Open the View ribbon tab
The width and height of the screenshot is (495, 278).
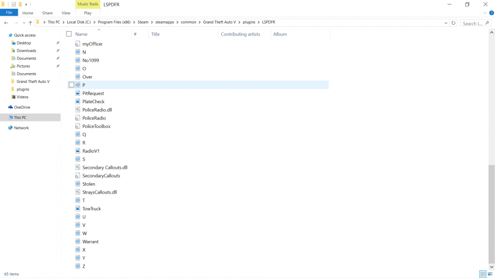pyautogui.click(x=66, y=13)
